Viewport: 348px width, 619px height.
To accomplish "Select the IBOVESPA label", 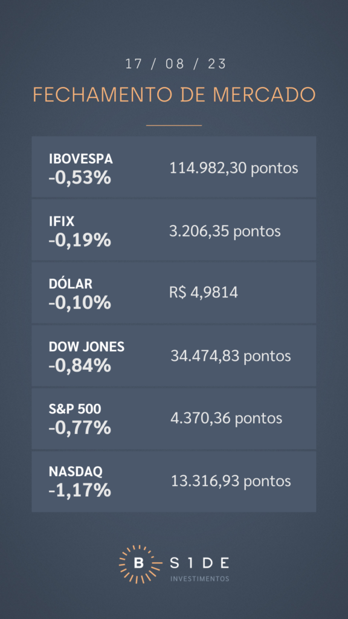I will [81, 159].
